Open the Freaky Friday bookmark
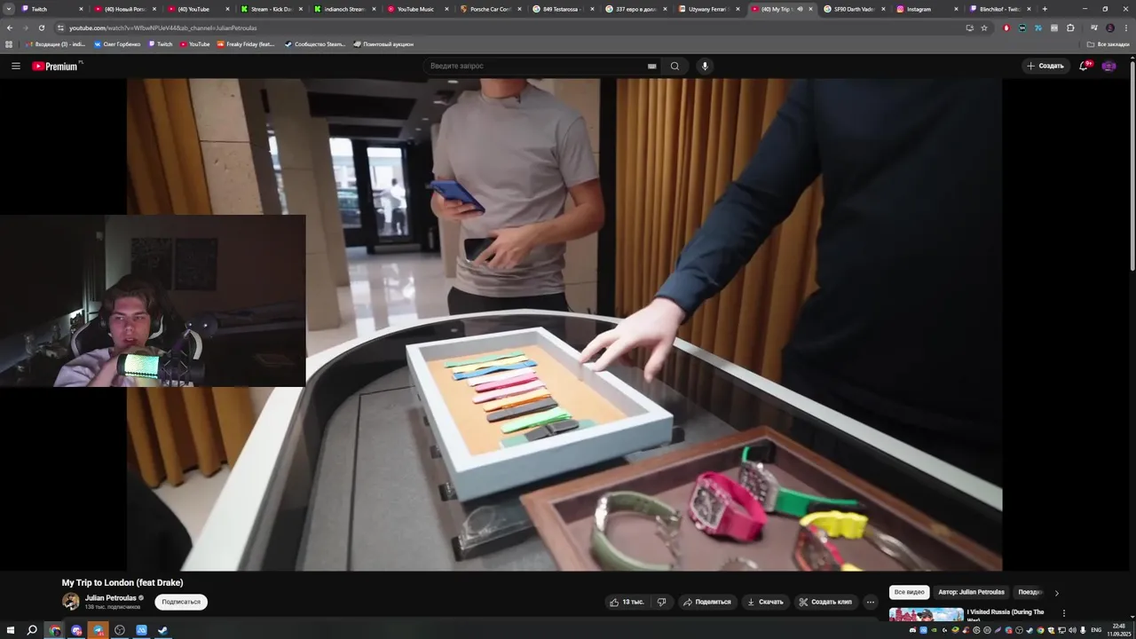This screenshot has width=1136, height=639. pyautogui.click(x=246, y=43)
